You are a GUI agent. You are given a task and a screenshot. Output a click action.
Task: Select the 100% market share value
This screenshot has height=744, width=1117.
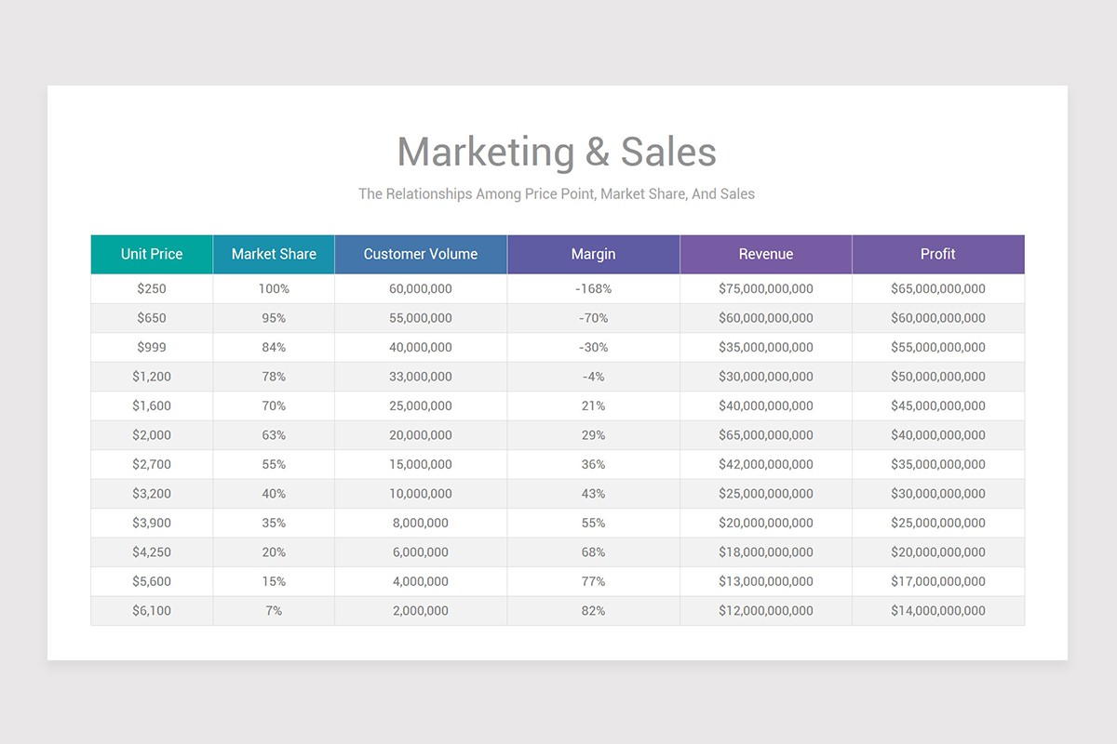click(273, 288)
